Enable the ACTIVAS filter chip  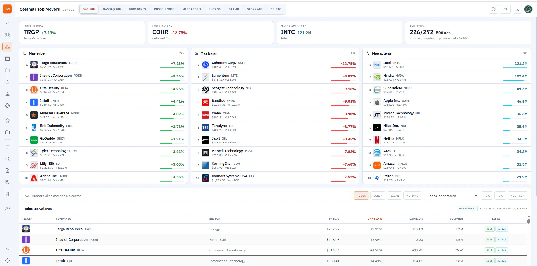(412, 196)
